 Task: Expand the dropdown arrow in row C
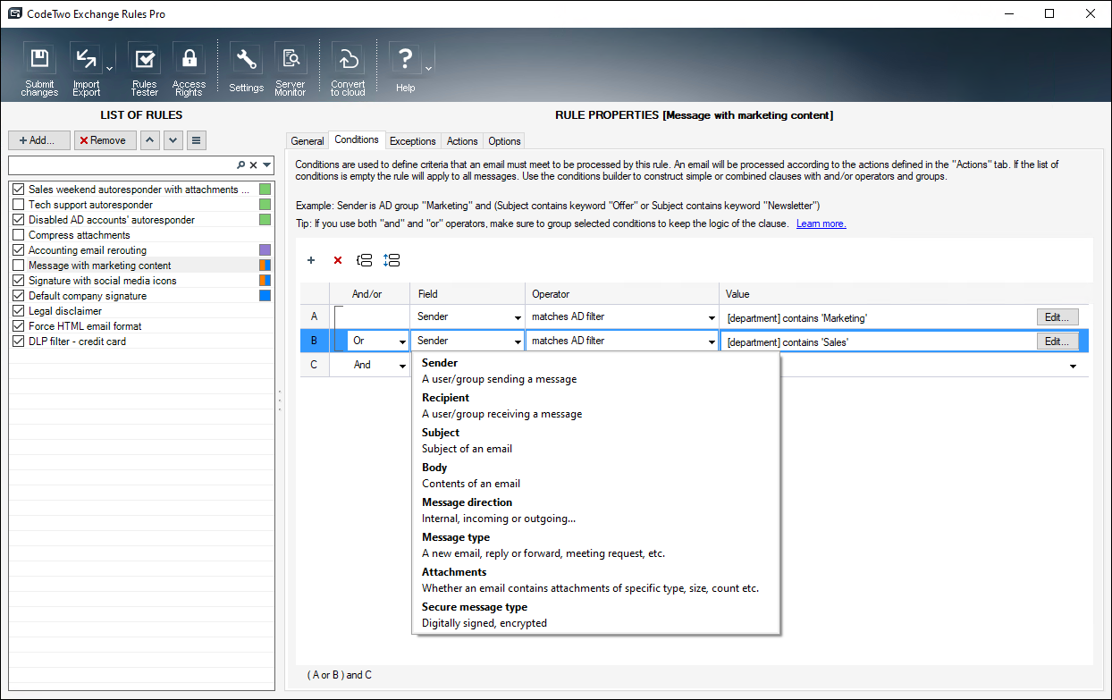(1073, 365)
